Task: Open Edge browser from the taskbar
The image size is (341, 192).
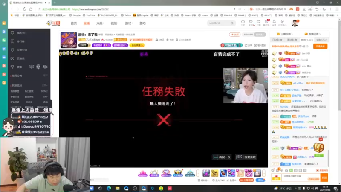Action: coord(109,189)
